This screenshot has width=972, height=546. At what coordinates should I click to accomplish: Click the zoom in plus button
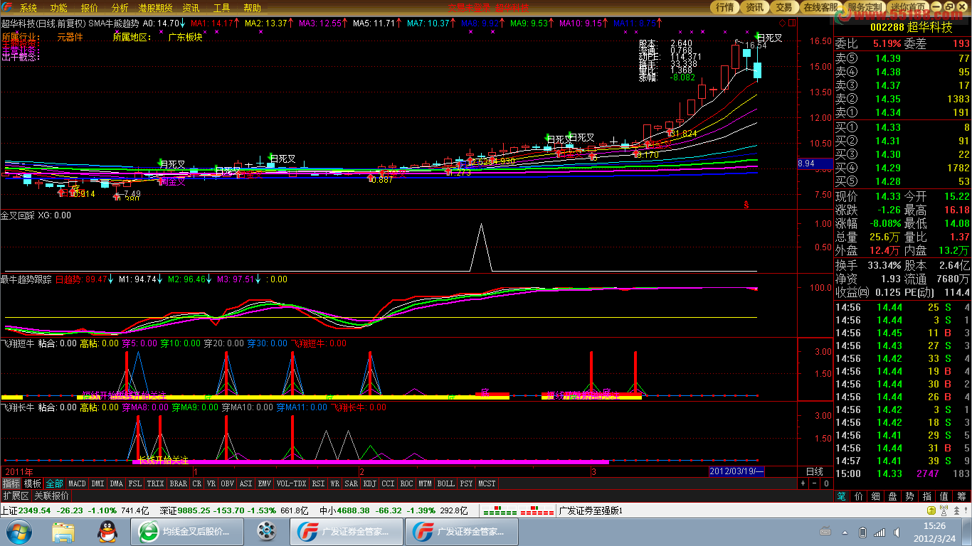pyautogui.click(x=803, y=483)
